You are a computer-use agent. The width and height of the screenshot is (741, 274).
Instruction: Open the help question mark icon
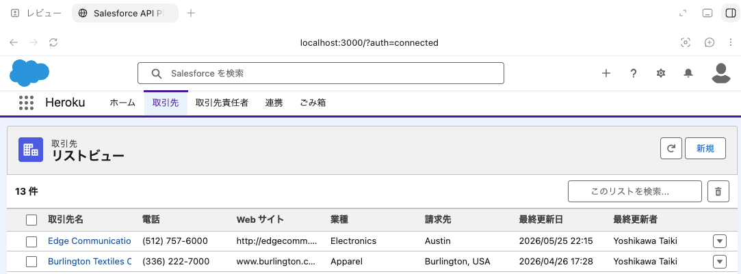[634, 73]
